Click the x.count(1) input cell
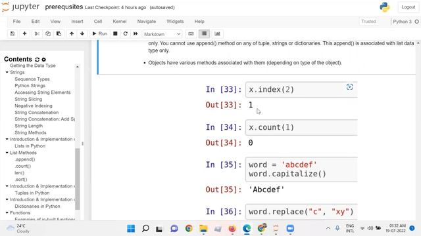 point(301,127)
